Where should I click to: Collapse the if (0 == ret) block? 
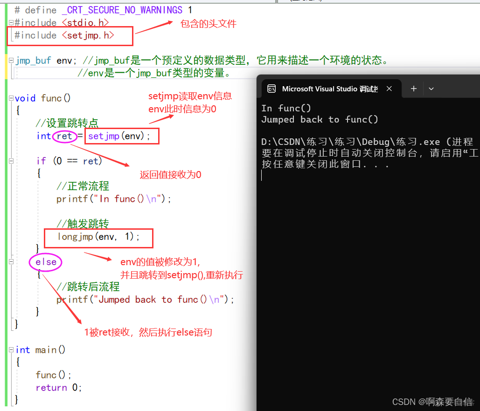[x=11, y=160]
